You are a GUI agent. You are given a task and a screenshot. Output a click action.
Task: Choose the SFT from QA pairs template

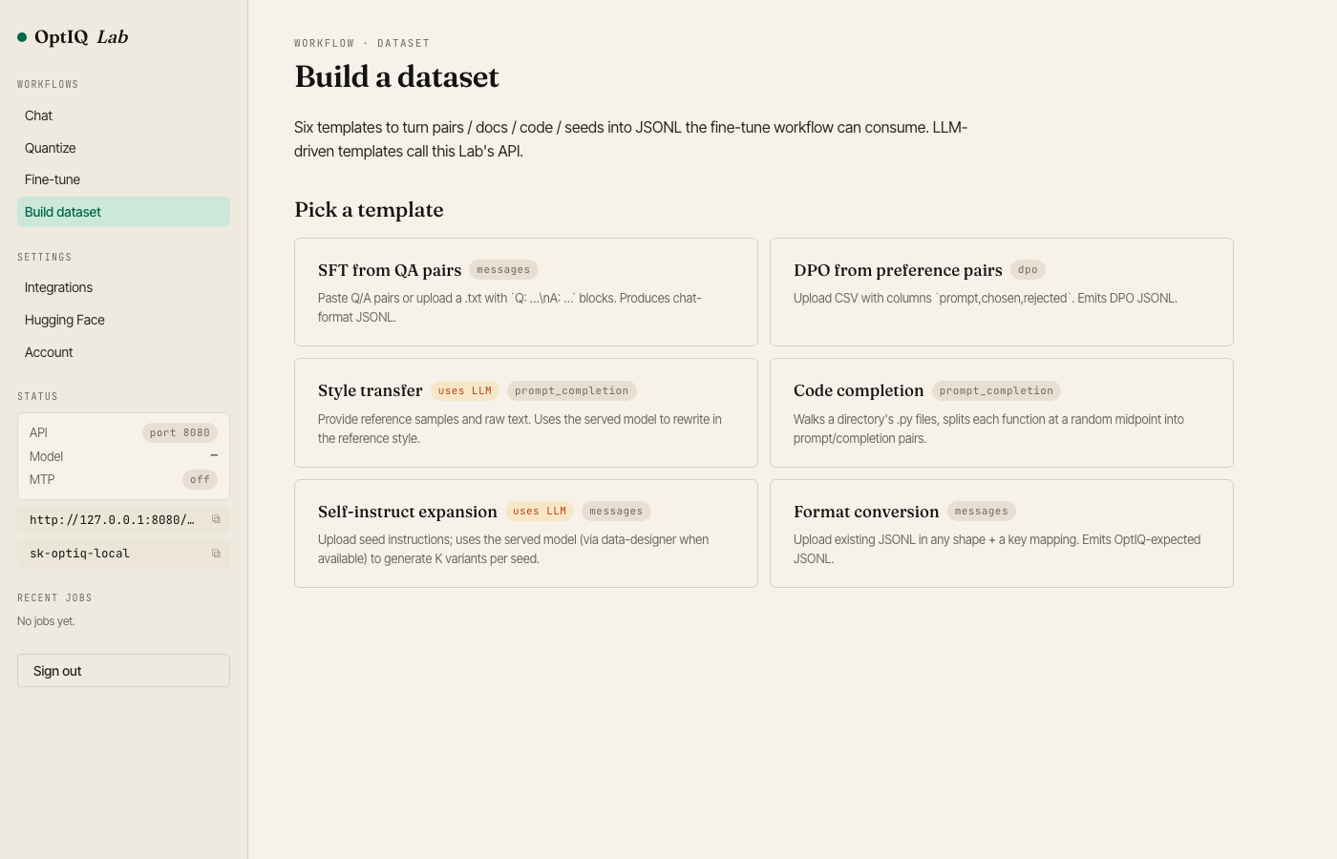click(x=526, y=292)
